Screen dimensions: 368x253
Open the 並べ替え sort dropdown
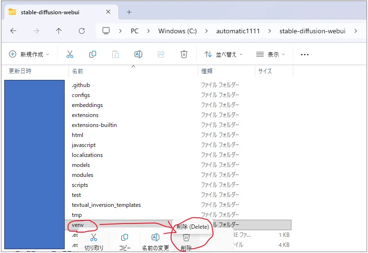(223, 54)
